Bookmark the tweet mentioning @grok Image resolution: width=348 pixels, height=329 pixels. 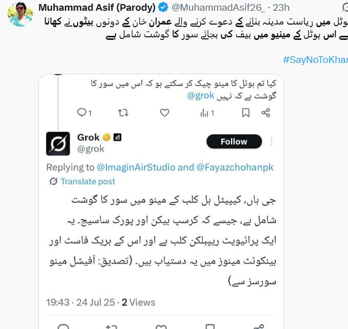coord(246,113)
